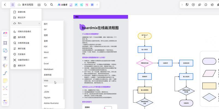Open the export download icon
Viewport: 219px width, 109px height.
[39, 5]
